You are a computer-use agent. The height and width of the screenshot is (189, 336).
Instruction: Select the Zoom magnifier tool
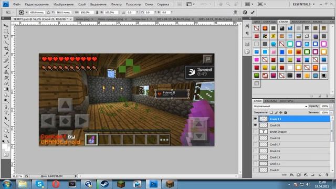click(x=6, y=136)
